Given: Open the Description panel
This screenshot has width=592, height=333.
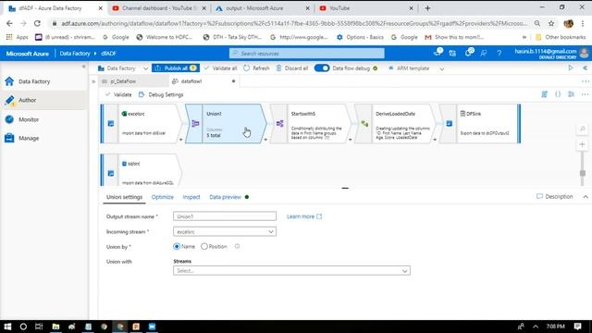Looking at the screenshot, I should pyautogui.click(x=555, y=197).
